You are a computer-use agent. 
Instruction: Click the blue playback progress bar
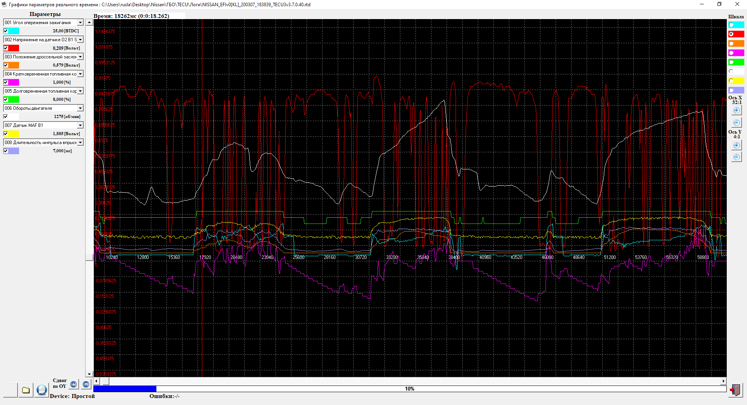click(x=409, y=389)
